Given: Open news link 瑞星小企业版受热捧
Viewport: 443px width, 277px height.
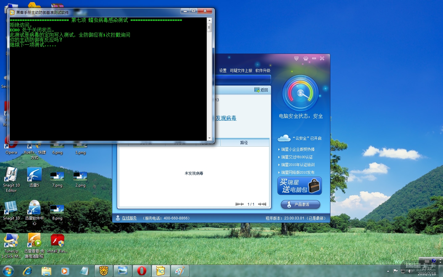Looking at the screenshot, I should (298, 149).
